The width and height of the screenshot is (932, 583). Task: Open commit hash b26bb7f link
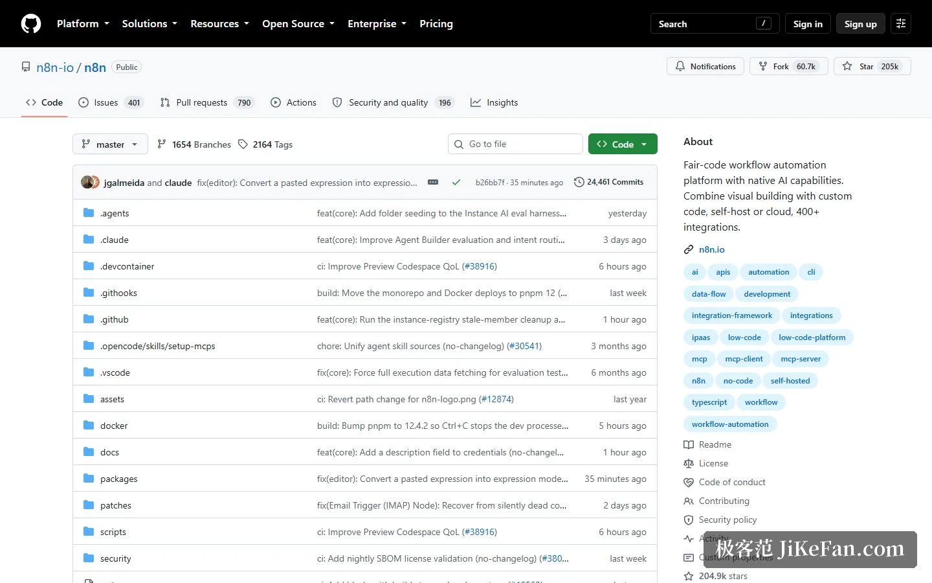pos(490,183)
